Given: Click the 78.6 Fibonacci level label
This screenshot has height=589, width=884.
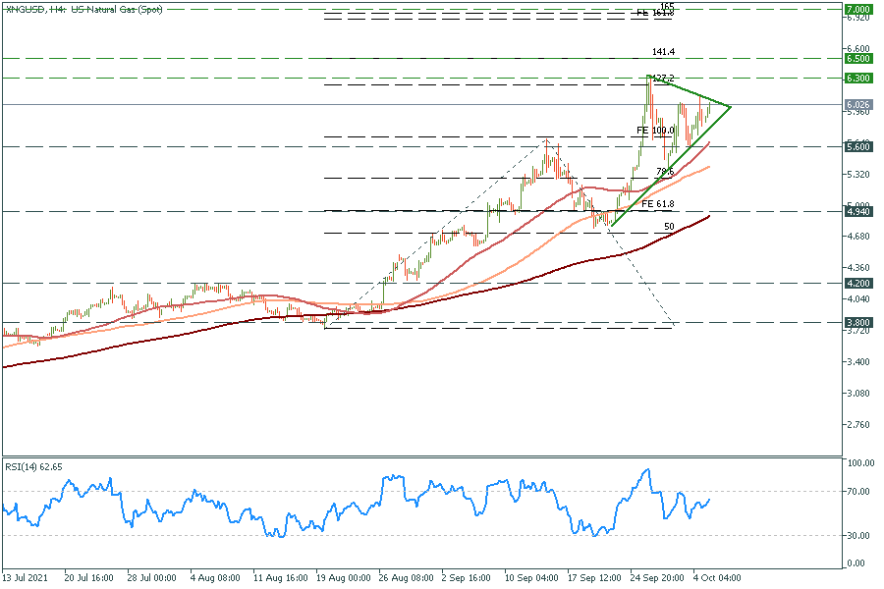Looking at the screenshot, I should [665, 172].
